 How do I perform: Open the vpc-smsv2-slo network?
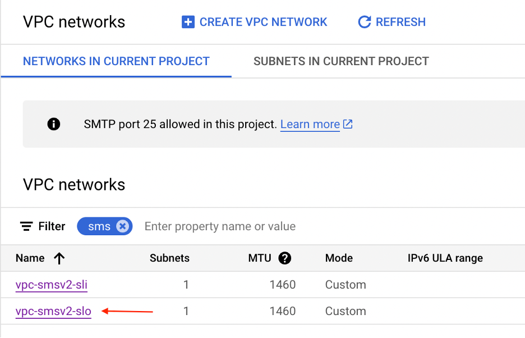[53, 311]
